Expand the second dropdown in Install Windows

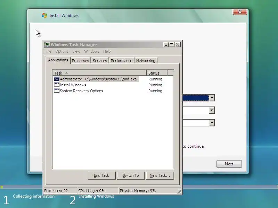(x=212, y=110)
